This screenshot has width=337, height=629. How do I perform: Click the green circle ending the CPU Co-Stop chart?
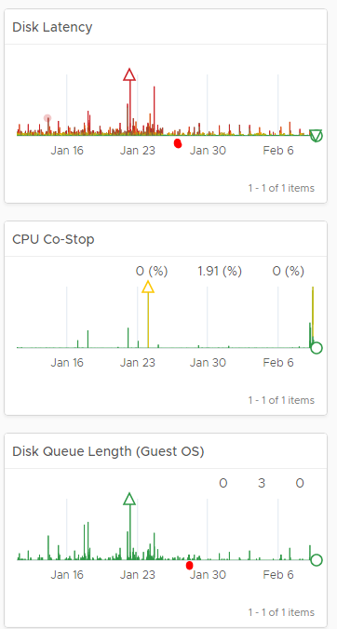[x=317, y=348]
